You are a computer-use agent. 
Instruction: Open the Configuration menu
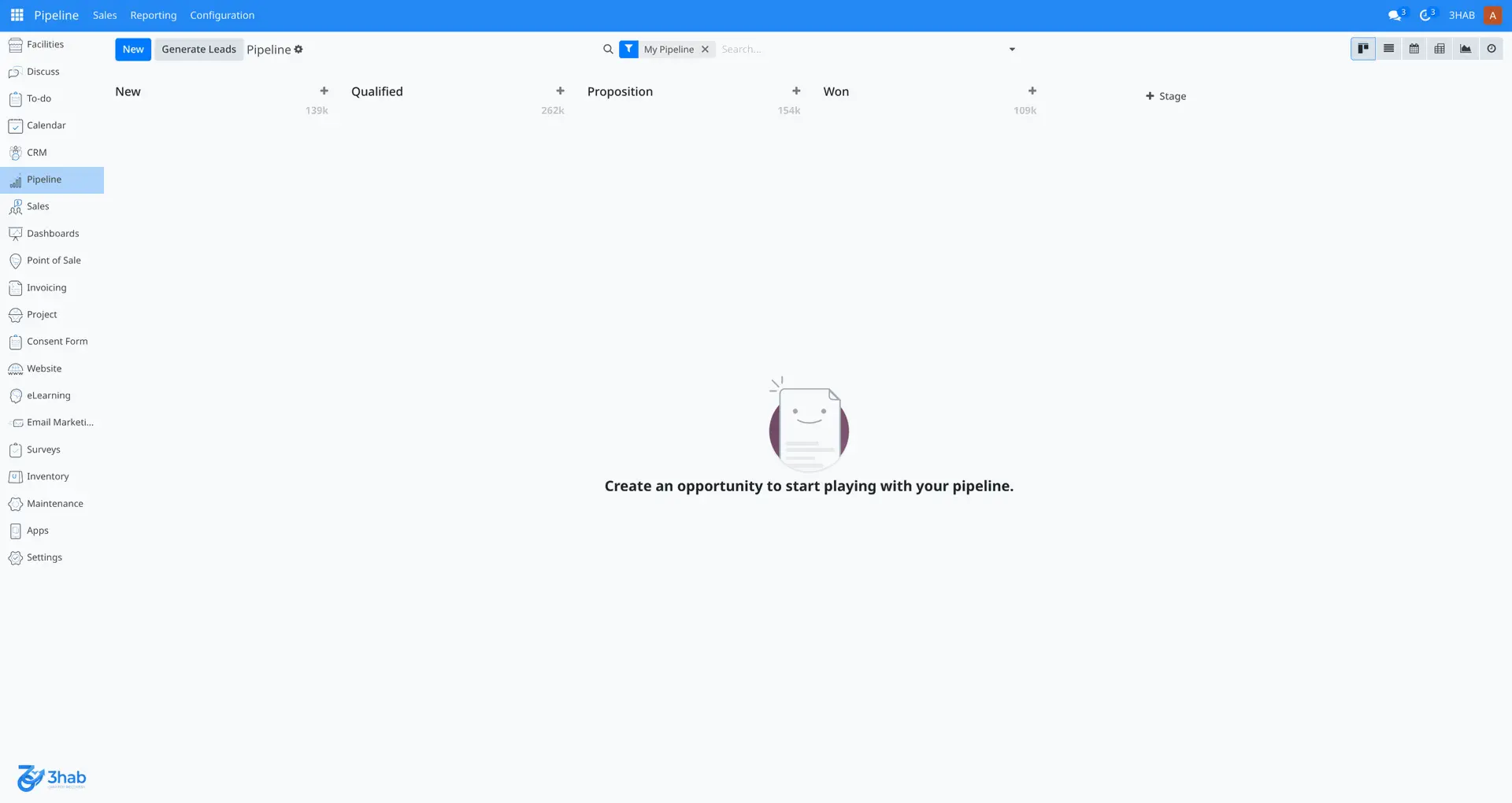[222, 15]
